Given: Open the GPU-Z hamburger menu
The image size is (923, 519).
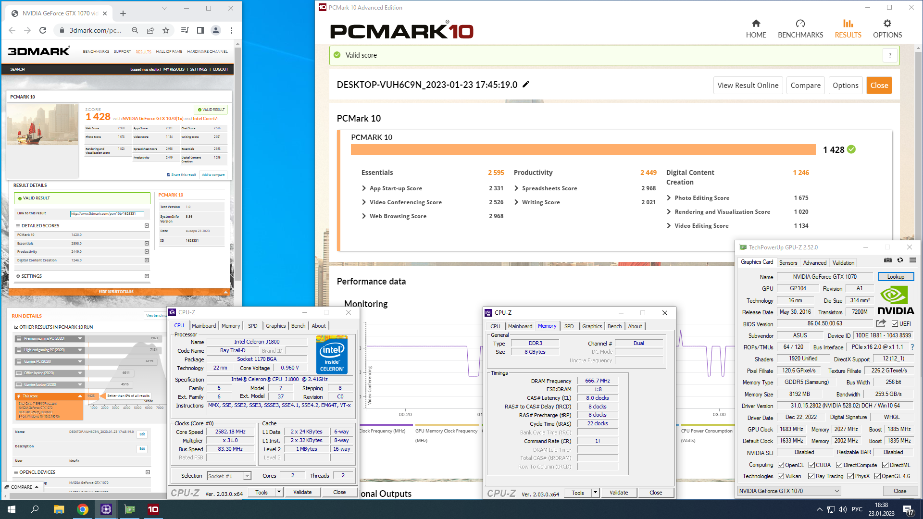Looking at the screenshot, I should pos(912,260).
